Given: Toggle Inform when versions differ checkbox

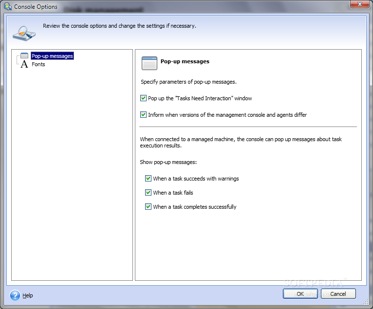Looking at the screenshot, I should click(x=143, y=114).
